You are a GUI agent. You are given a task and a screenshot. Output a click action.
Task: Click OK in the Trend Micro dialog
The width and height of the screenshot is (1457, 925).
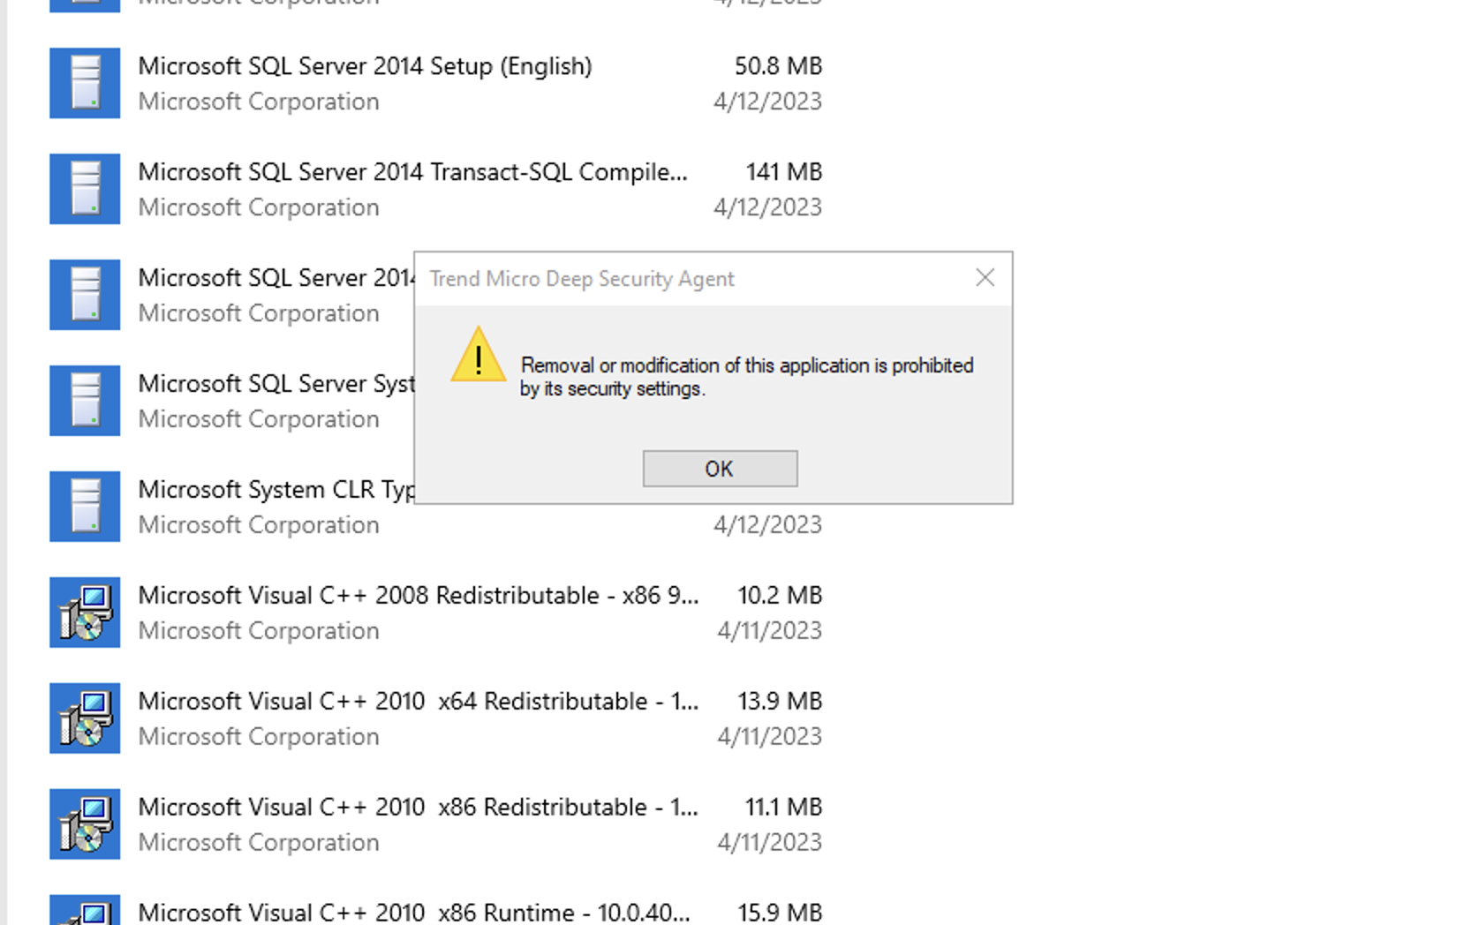720,469
